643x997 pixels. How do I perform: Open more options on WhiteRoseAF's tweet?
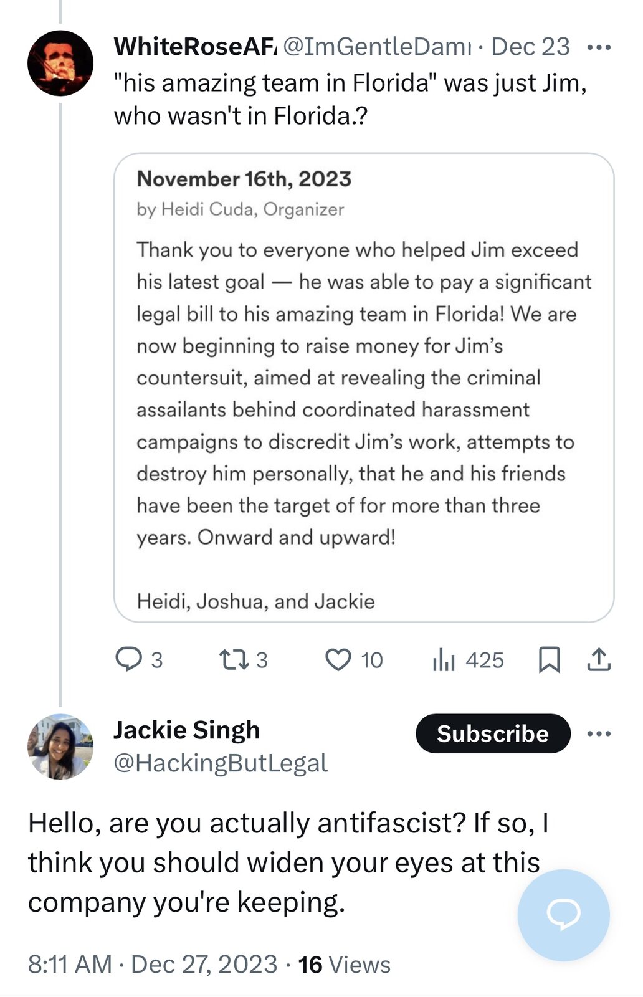point(599,47)
